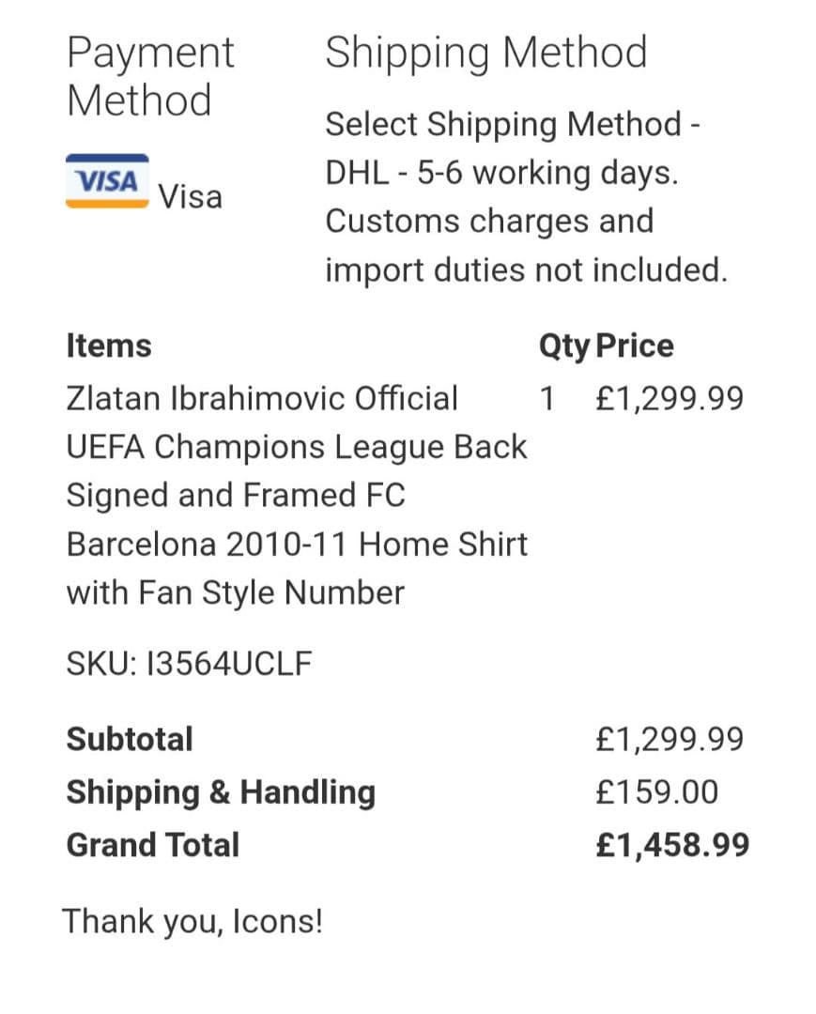
Task: Click the Thank you, Icons! message
Action: (x=192, y=921)
